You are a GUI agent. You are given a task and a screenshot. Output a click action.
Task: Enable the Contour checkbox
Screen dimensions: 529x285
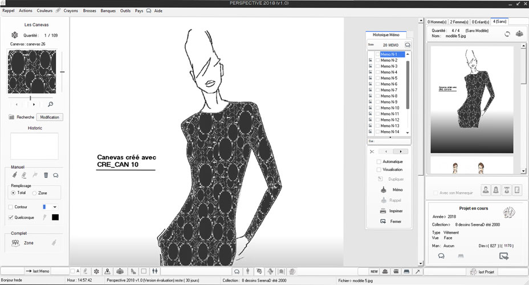(11, 206)
